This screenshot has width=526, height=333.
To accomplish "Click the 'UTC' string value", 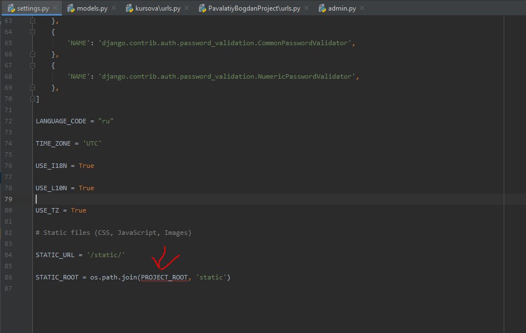I will coord(92,143).
